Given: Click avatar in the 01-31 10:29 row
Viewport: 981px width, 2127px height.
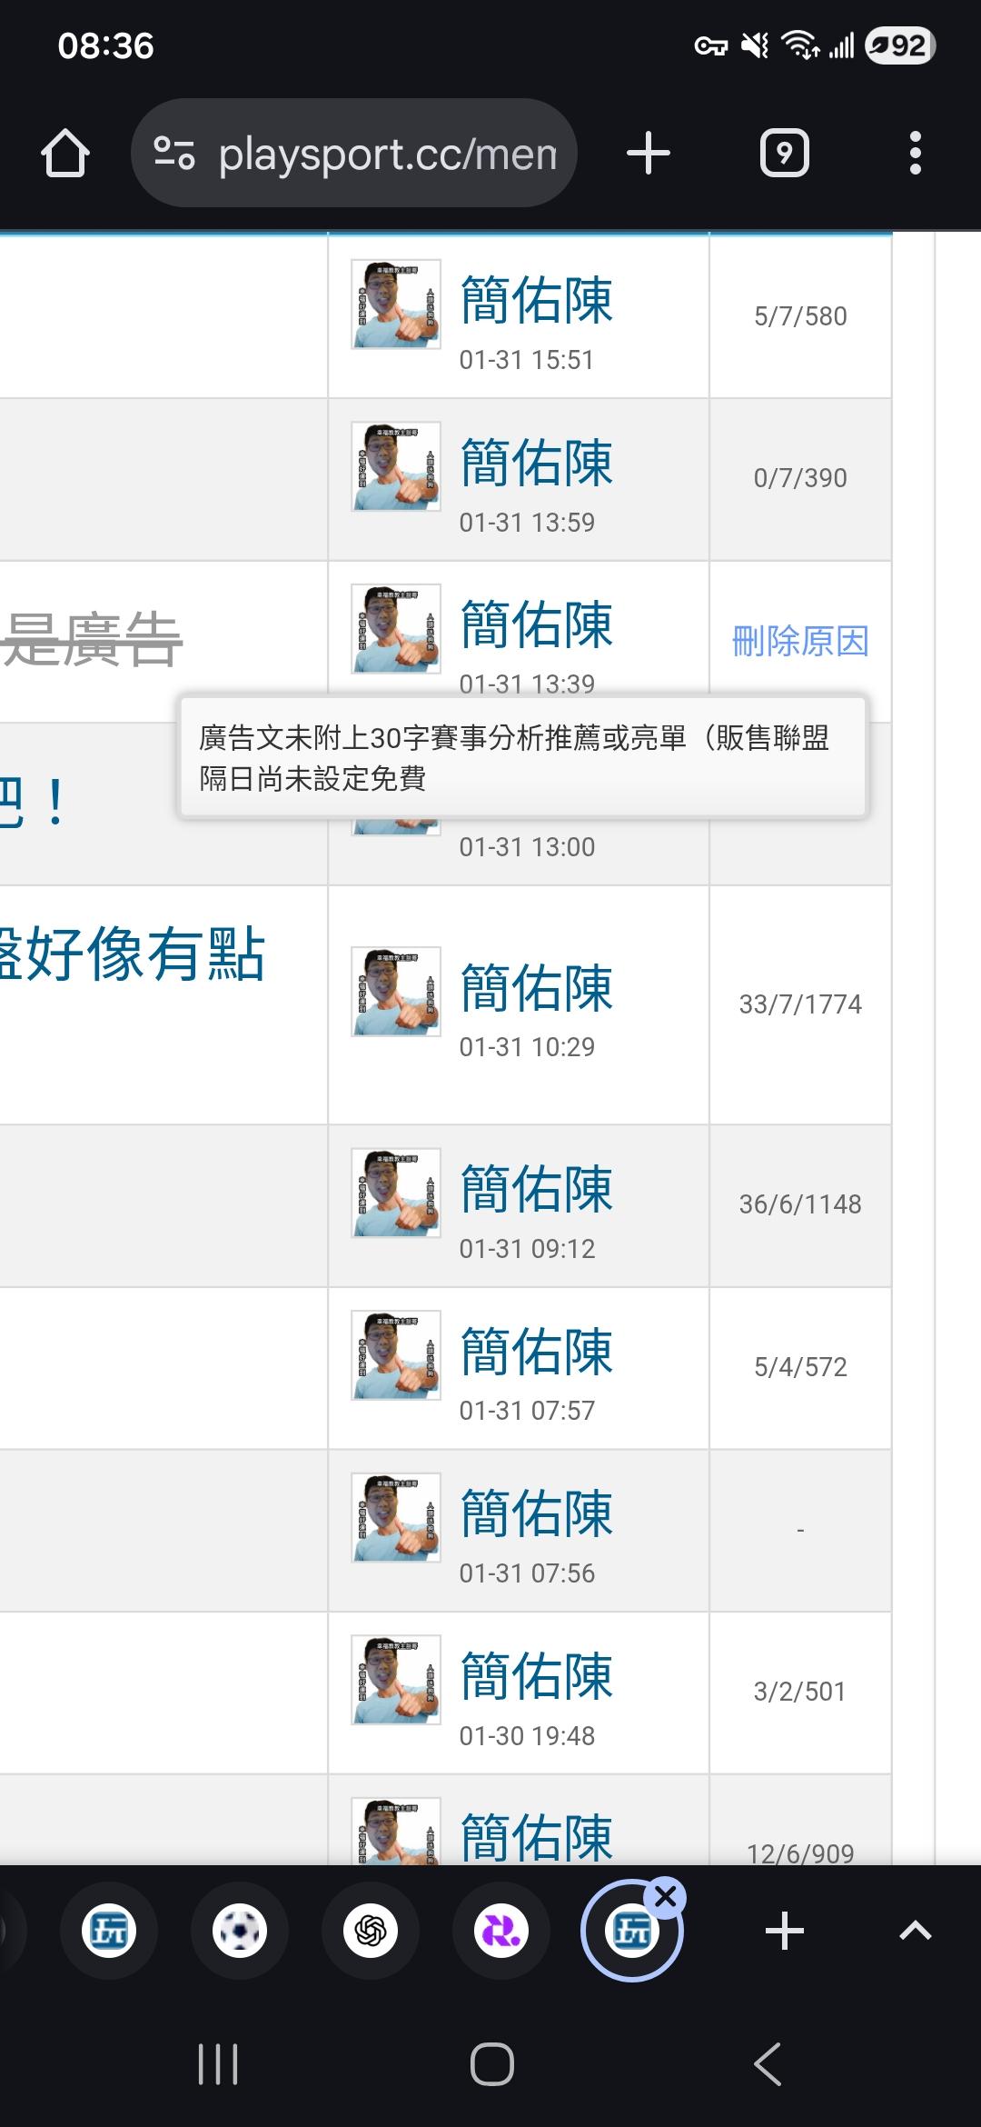Looking at the screenshot, I should pyautogui.click(x=396, y=992).
